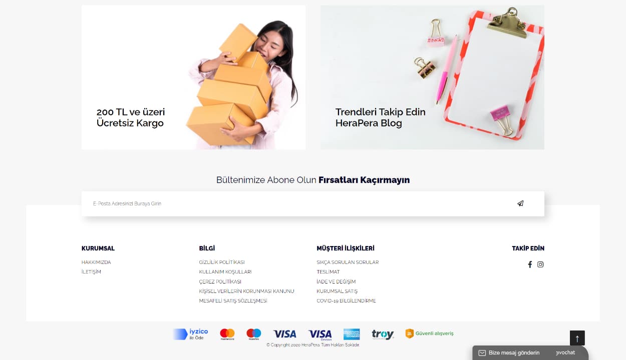Open the İLETİŞİM link

pyautogui.click(x=91, y=272)
